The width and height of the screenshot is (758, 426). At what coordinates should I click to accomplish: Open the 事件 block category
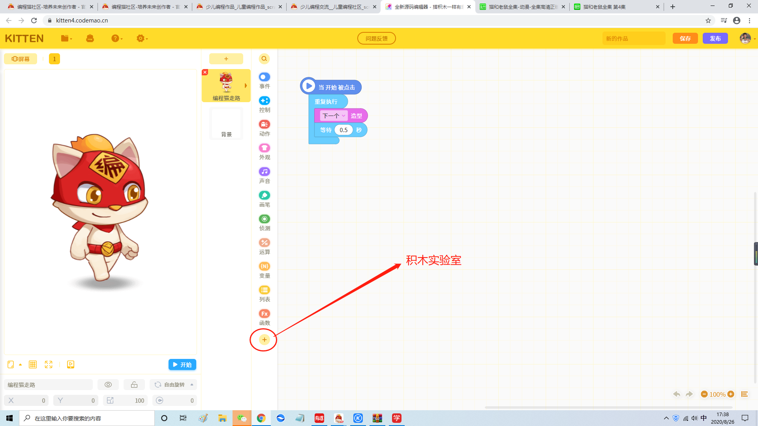pos(265,81)
